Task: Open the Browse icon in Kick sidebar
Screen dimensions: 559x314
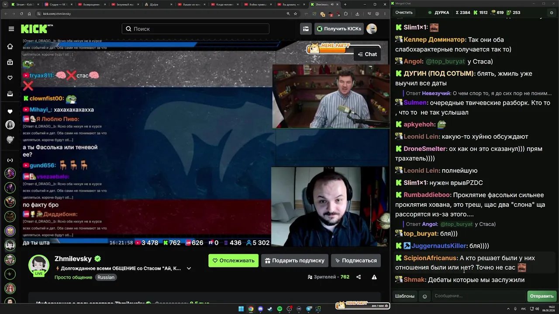Action: click(10, 62)
